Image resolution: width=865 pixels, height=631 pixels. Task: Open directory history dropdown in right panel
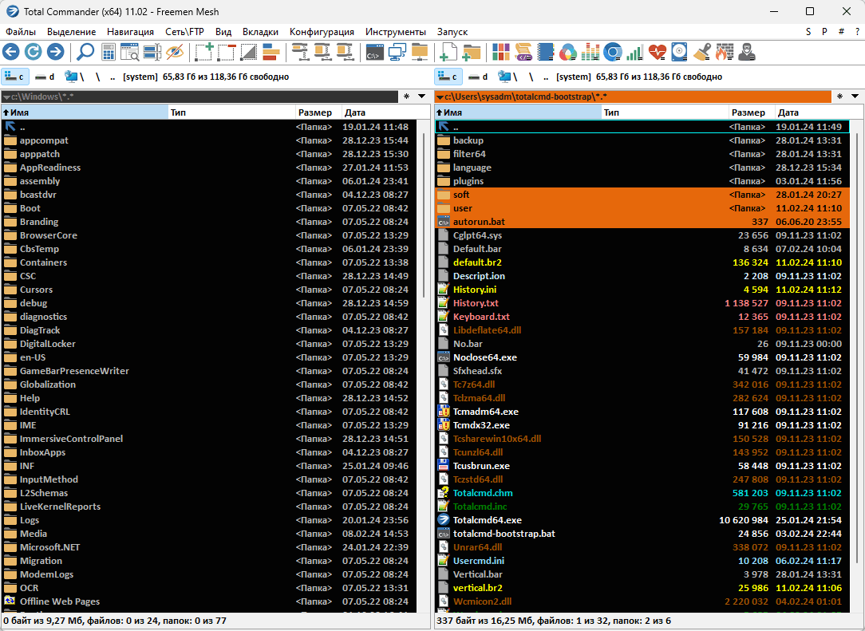click(x=855, y=97)
